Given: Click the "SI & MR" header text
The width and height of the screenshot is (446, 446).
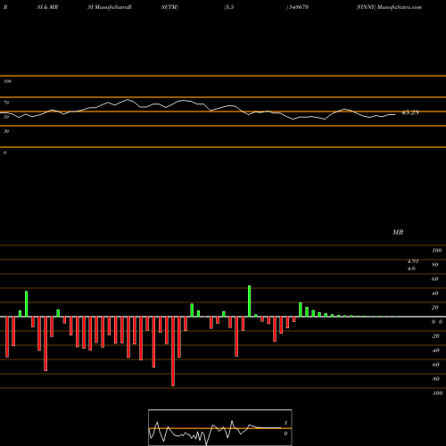Looking at the screenshot, I should [47, 7].
